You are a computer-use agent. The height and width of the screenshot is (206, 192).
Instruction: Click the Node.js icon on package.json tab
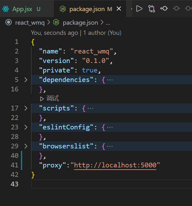pyautogui.click(x=63, y=9)
